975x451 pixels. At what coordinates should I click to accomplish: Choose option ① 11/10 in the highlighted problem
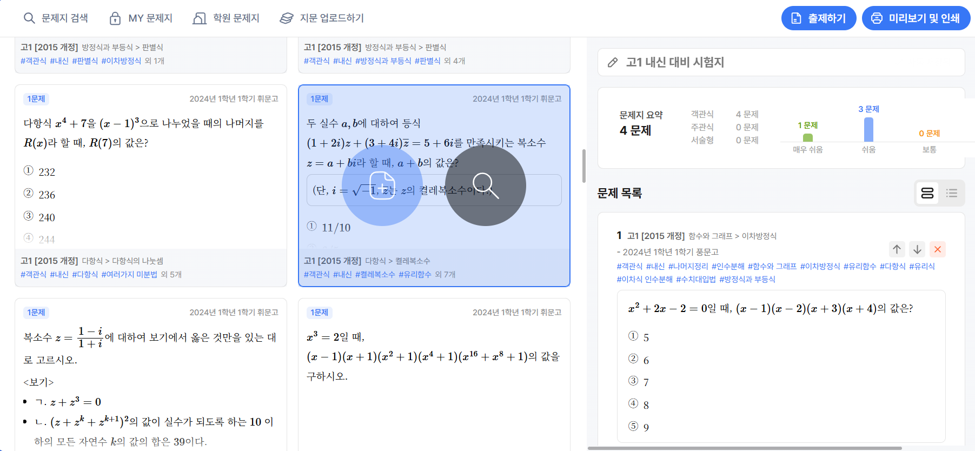click(329, 227)
